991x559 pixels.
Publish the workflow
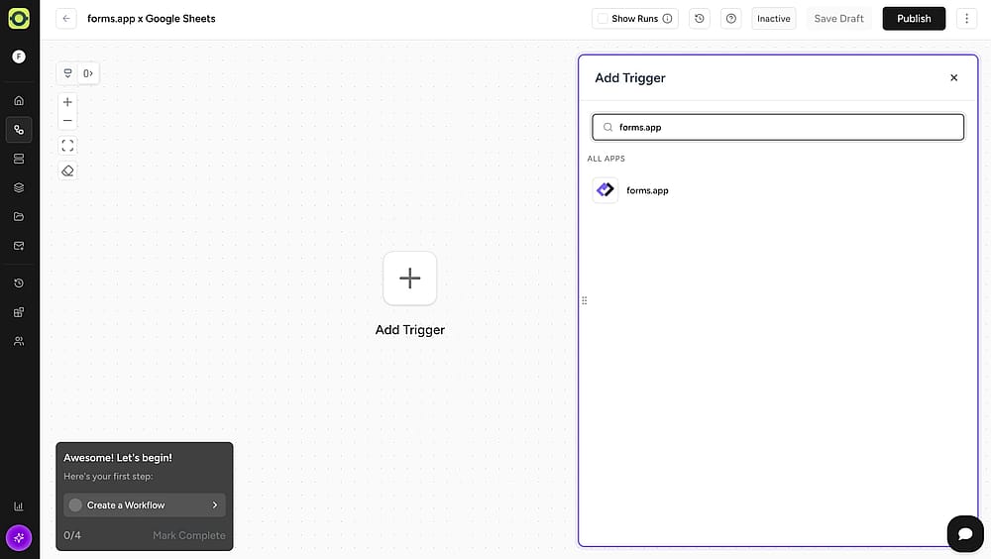tap(914, 19)
